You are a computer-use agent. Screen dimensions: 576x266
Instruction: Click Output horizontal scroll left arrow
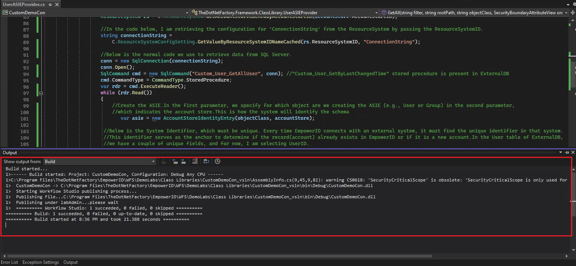pyautogui.click(x=4, y=256)
